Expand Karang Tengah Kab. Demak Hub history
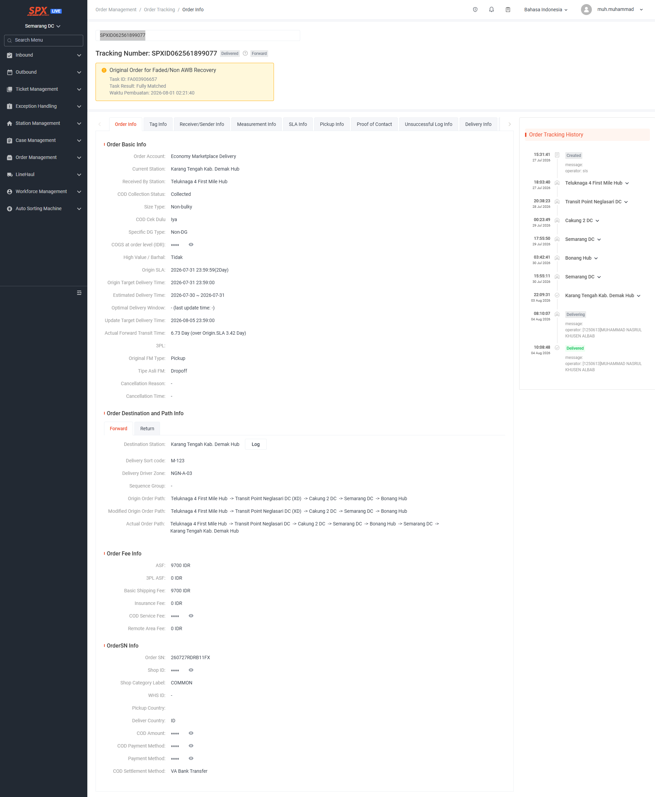The image size is (655, 797). (x=639, y=296)
